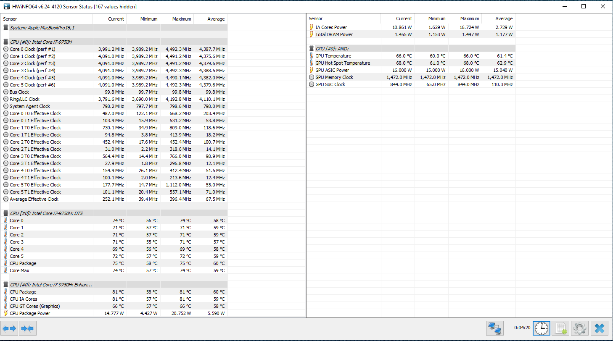This screenshot has width=613, height=341.
Task: Click the thermometer icon beside Core Max
Action: [x=6, y=270]
